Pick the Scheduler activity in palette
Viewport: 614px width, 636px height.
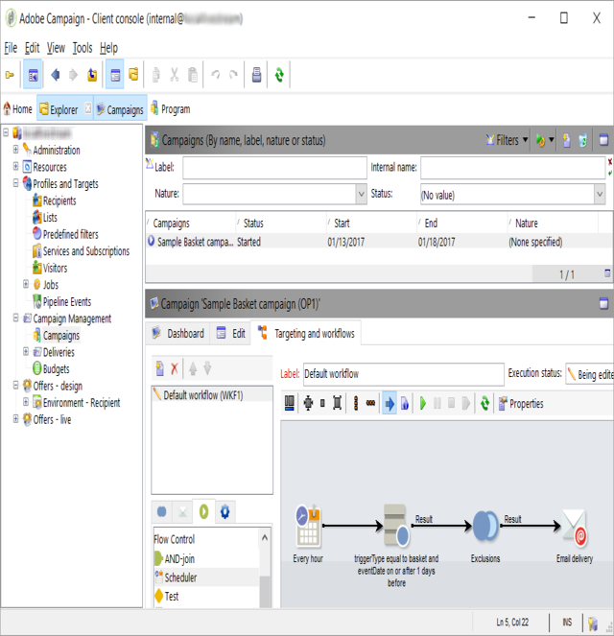coord(176,577)
